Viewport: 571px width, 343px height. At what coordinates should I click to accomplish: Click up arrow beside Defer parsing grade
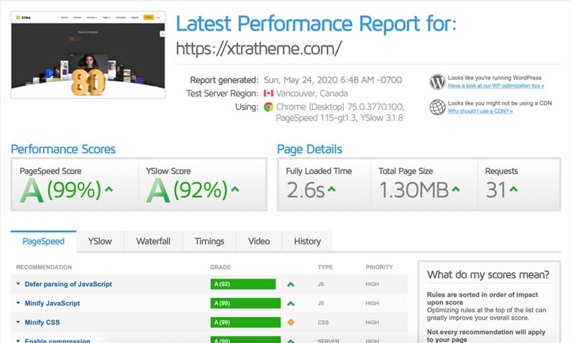(x=291, y=285)
